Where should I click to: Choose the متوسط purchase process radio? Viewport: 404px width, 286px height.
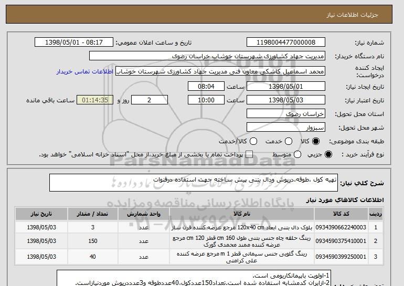click(297, 155)
